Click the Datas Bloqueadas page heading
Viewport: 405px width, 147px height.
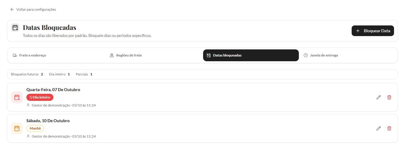50,28
